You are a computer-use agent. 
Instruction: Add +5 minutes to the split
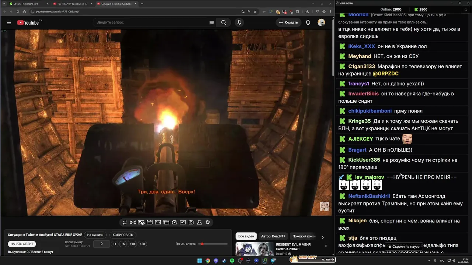coord(123,244)
